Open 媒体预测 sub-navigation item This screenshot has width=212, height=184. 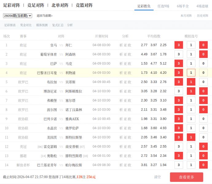42,25
